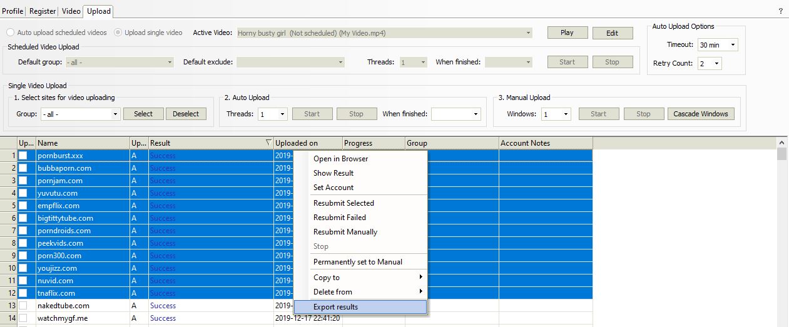The height and width of the screenshot is (327, 789).
Task: Open the Video tab
Action: [x=71, y=11]
